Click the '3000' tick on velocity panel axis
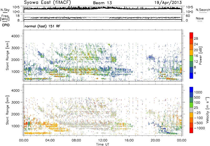The height and width of the screenshot is (146, 210). coord(15,102)
